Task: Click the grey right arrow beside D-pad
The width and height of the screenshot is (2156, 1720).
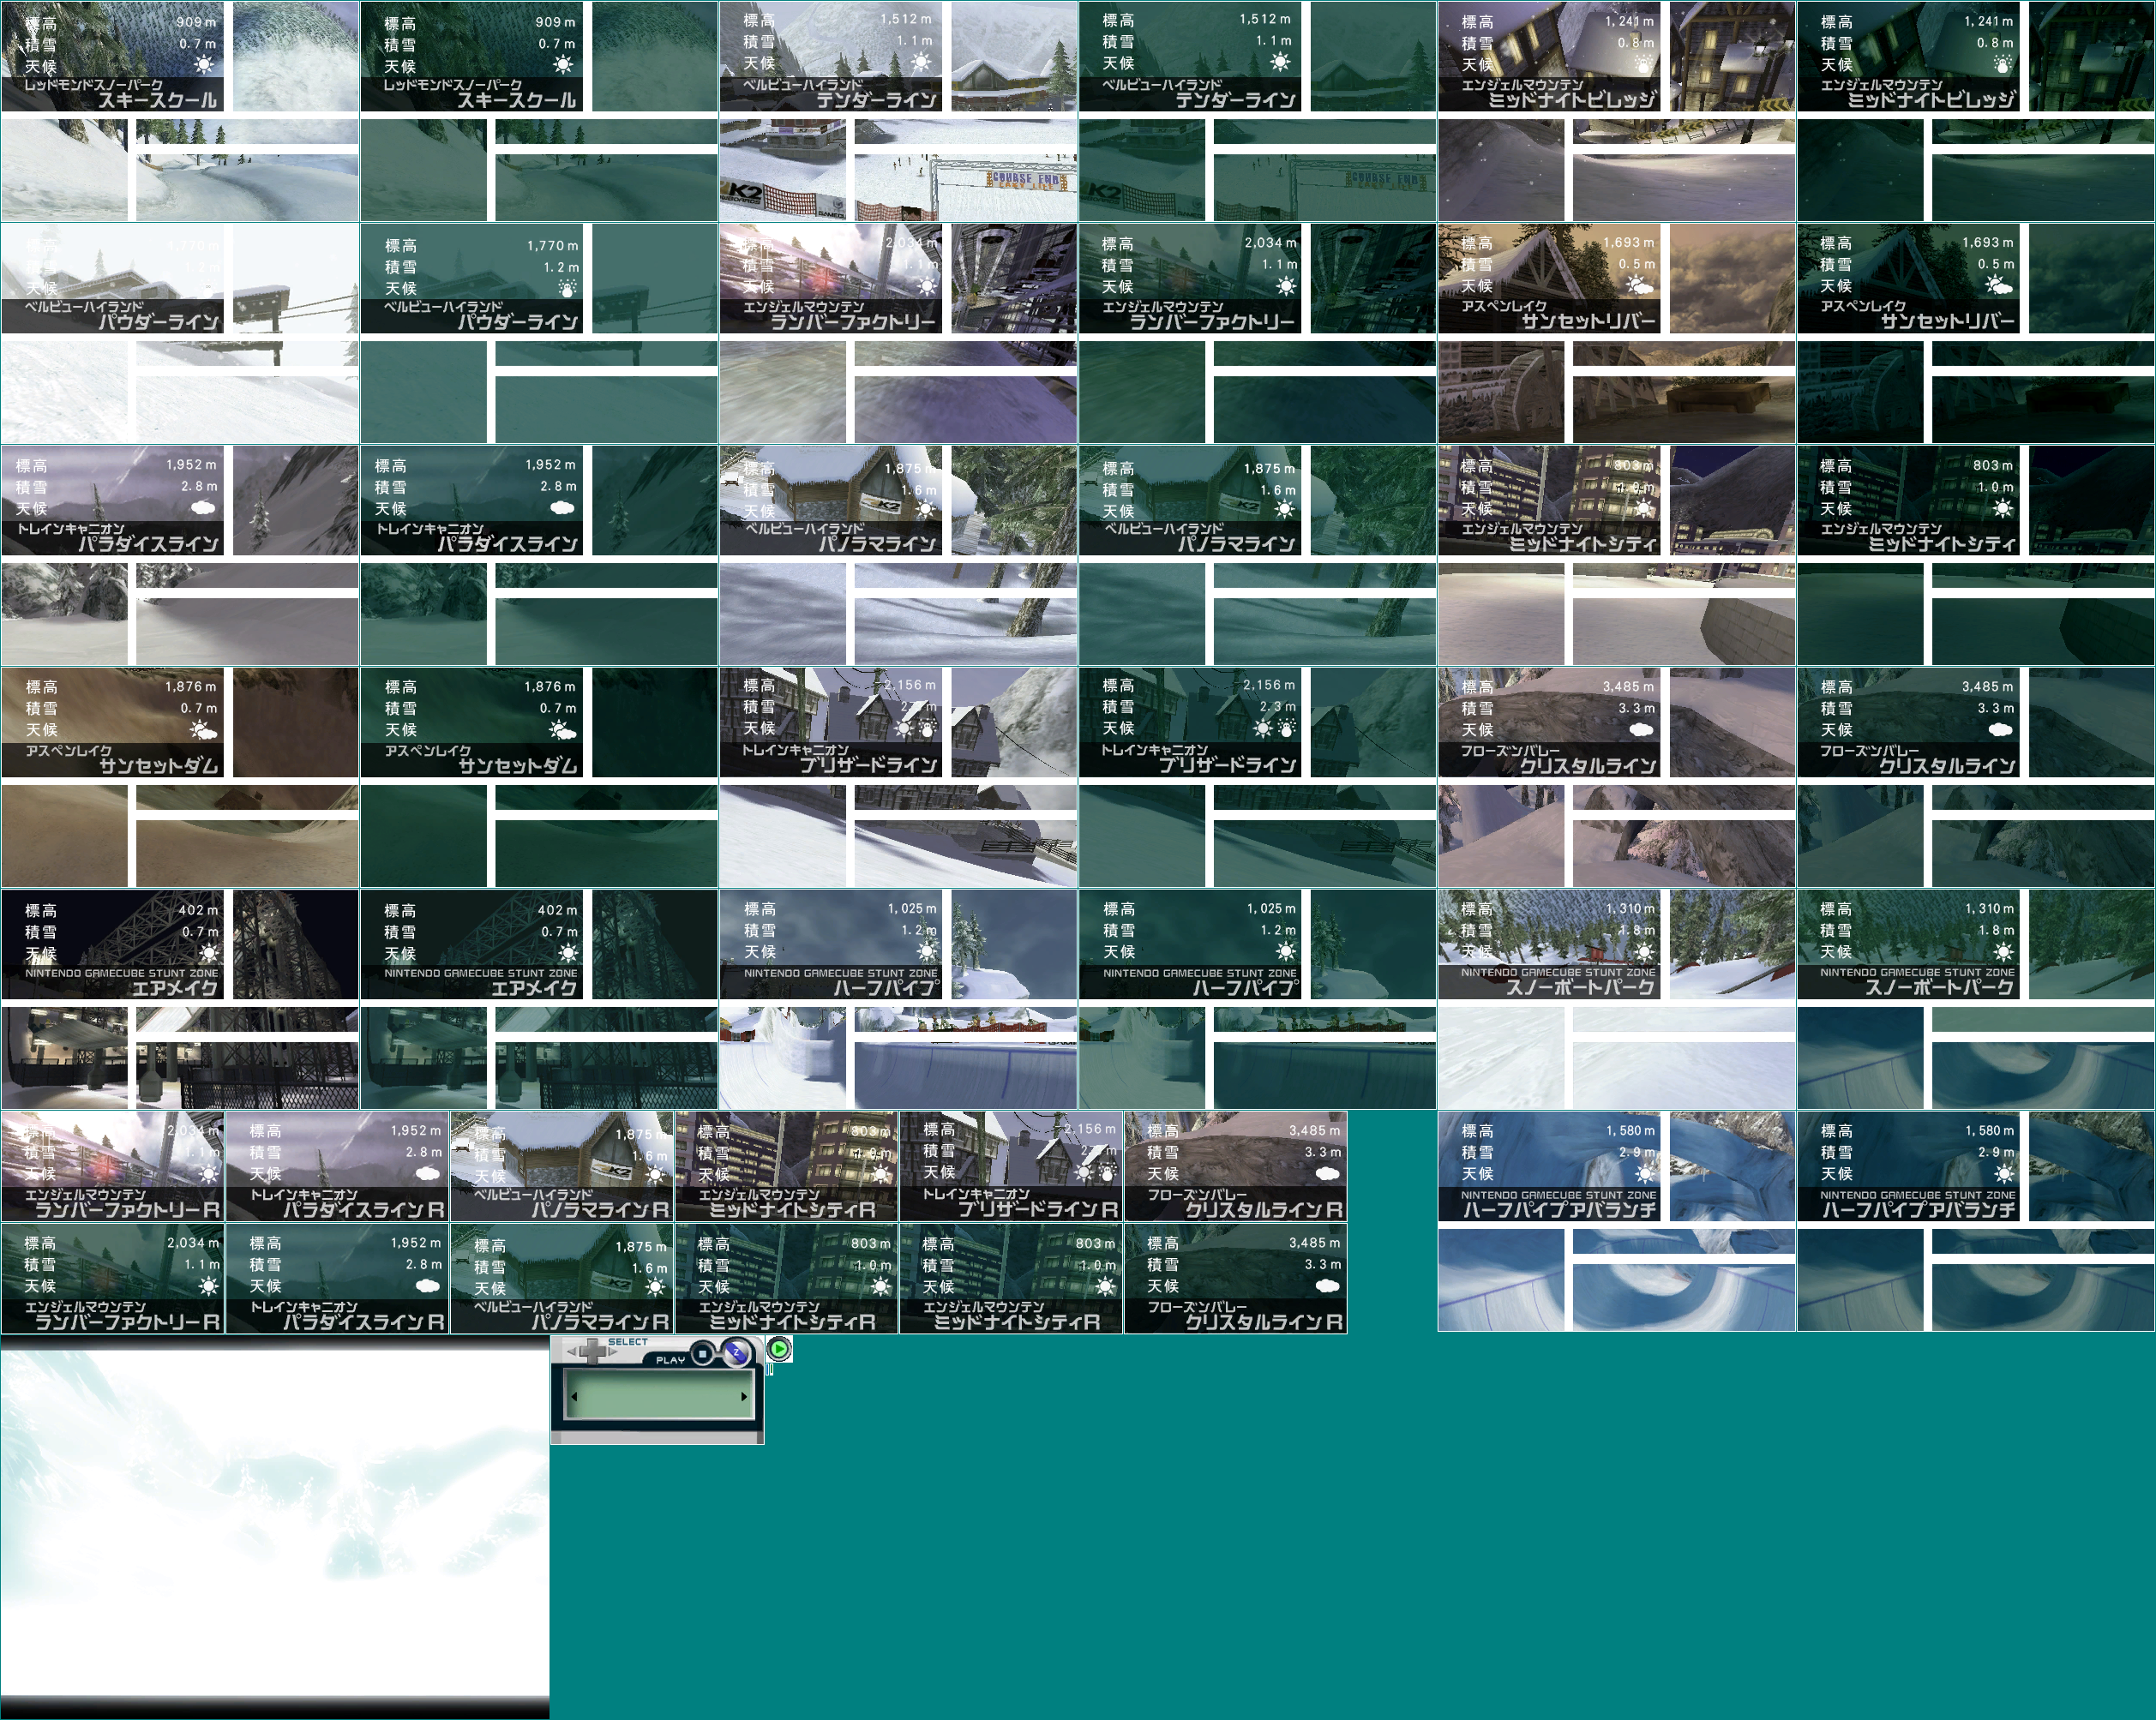Action: pos(613,1351)
